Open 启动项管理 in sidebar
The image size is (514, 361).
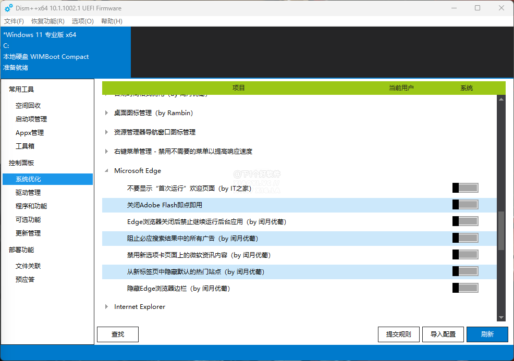(31, 119)
